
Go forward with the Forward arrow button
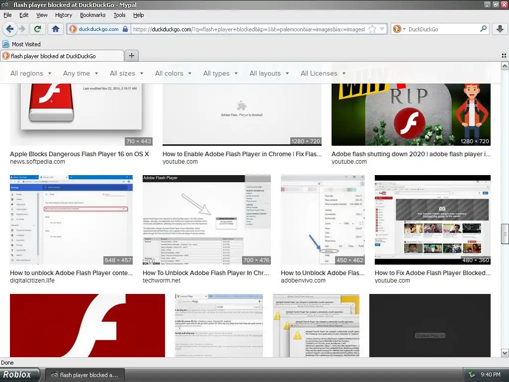[22, 29]
